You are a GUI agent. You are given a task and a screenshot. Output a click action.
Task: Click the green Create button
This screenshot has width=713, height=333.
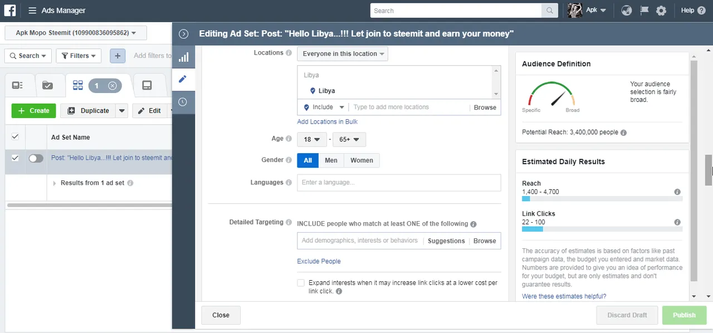pos(34,111)
